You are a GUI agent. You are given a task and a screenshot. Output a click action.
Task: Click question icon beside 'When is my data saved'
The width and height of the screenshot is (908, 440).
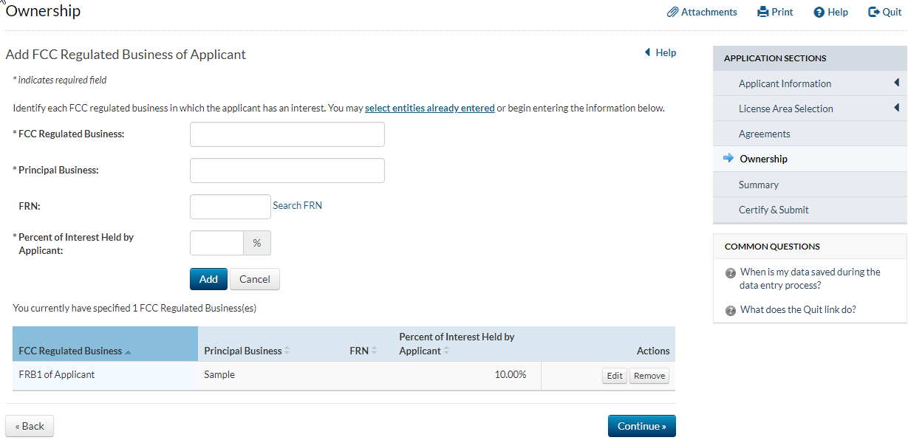click(x=731, y=273)
